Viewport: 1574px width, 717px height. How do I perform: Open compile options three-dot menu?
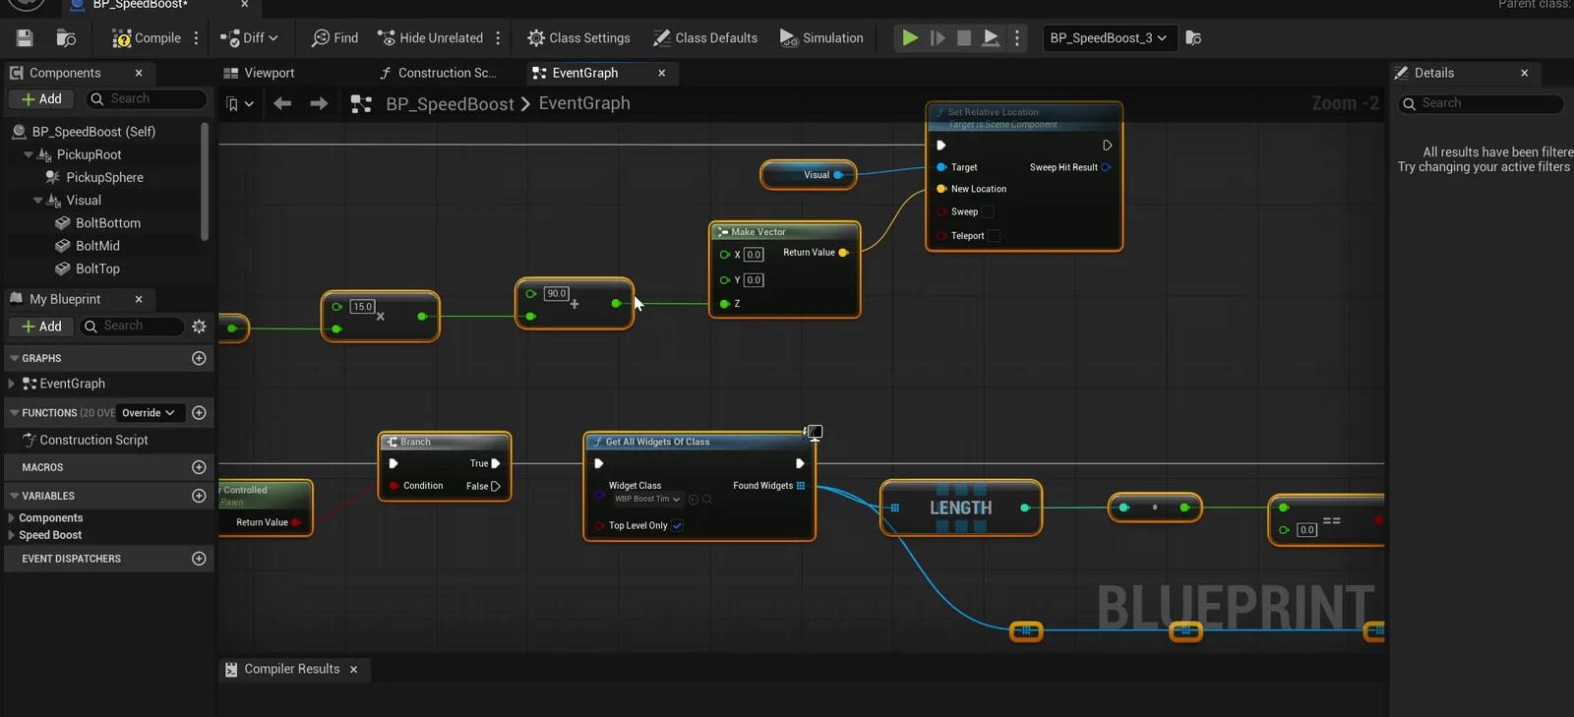[197, 38]
